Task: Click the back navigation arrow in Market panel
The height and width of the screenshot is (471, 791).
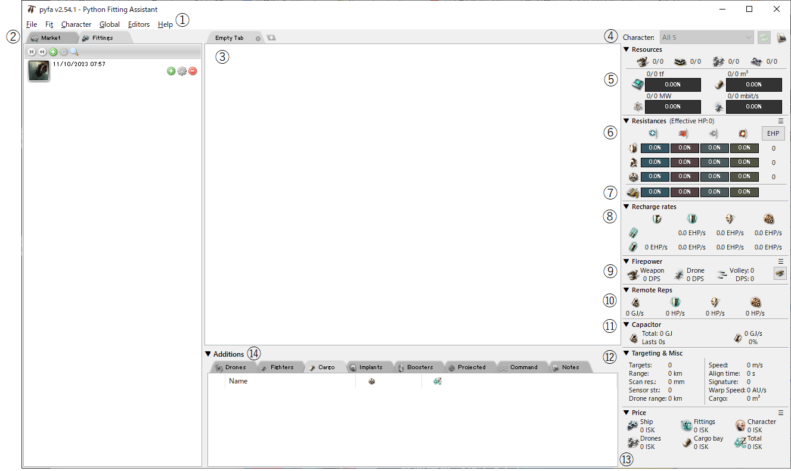Action: tap(42, 52)
